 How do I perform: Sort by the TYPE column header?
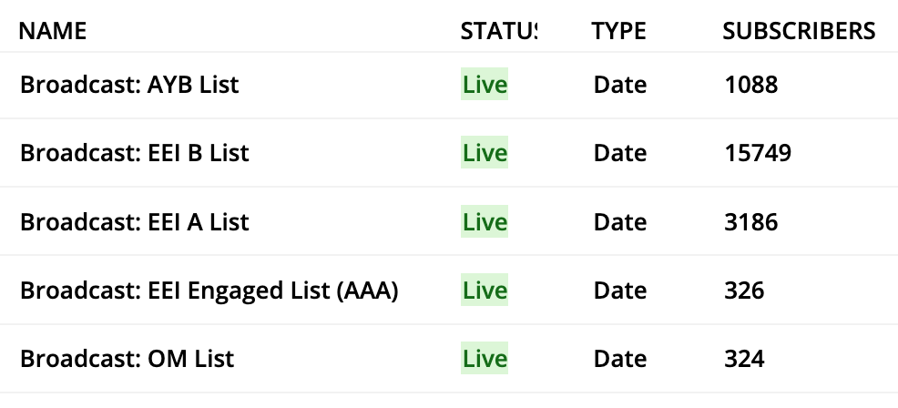click(x=618, y=31)
